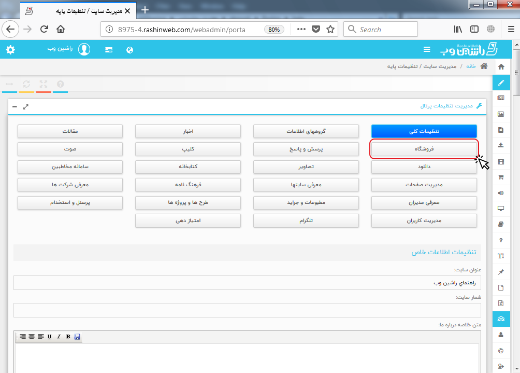Image resolution: width=520 pixels, height=373 pixels.
Task: Click the خانه breadcrumb link
Action: [471, 66]
